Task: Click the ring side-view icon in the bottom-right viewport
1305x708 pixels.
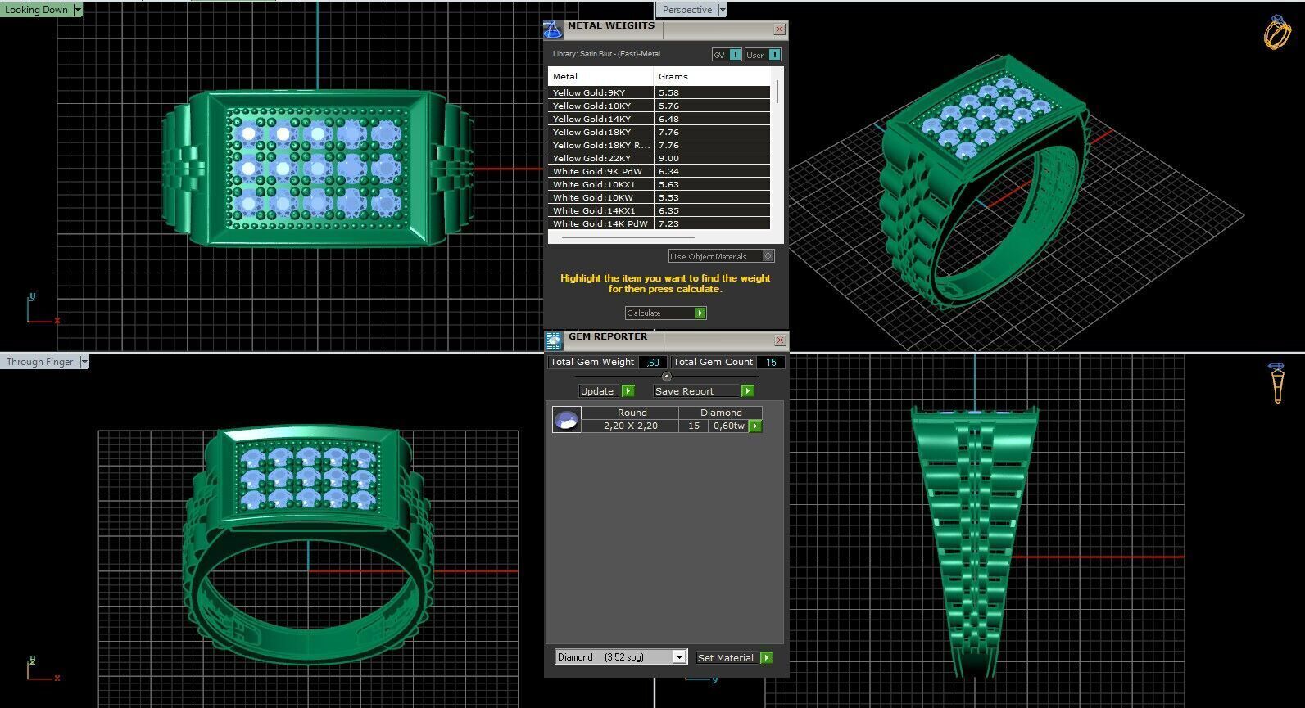Action: [x=1276, y=383]
